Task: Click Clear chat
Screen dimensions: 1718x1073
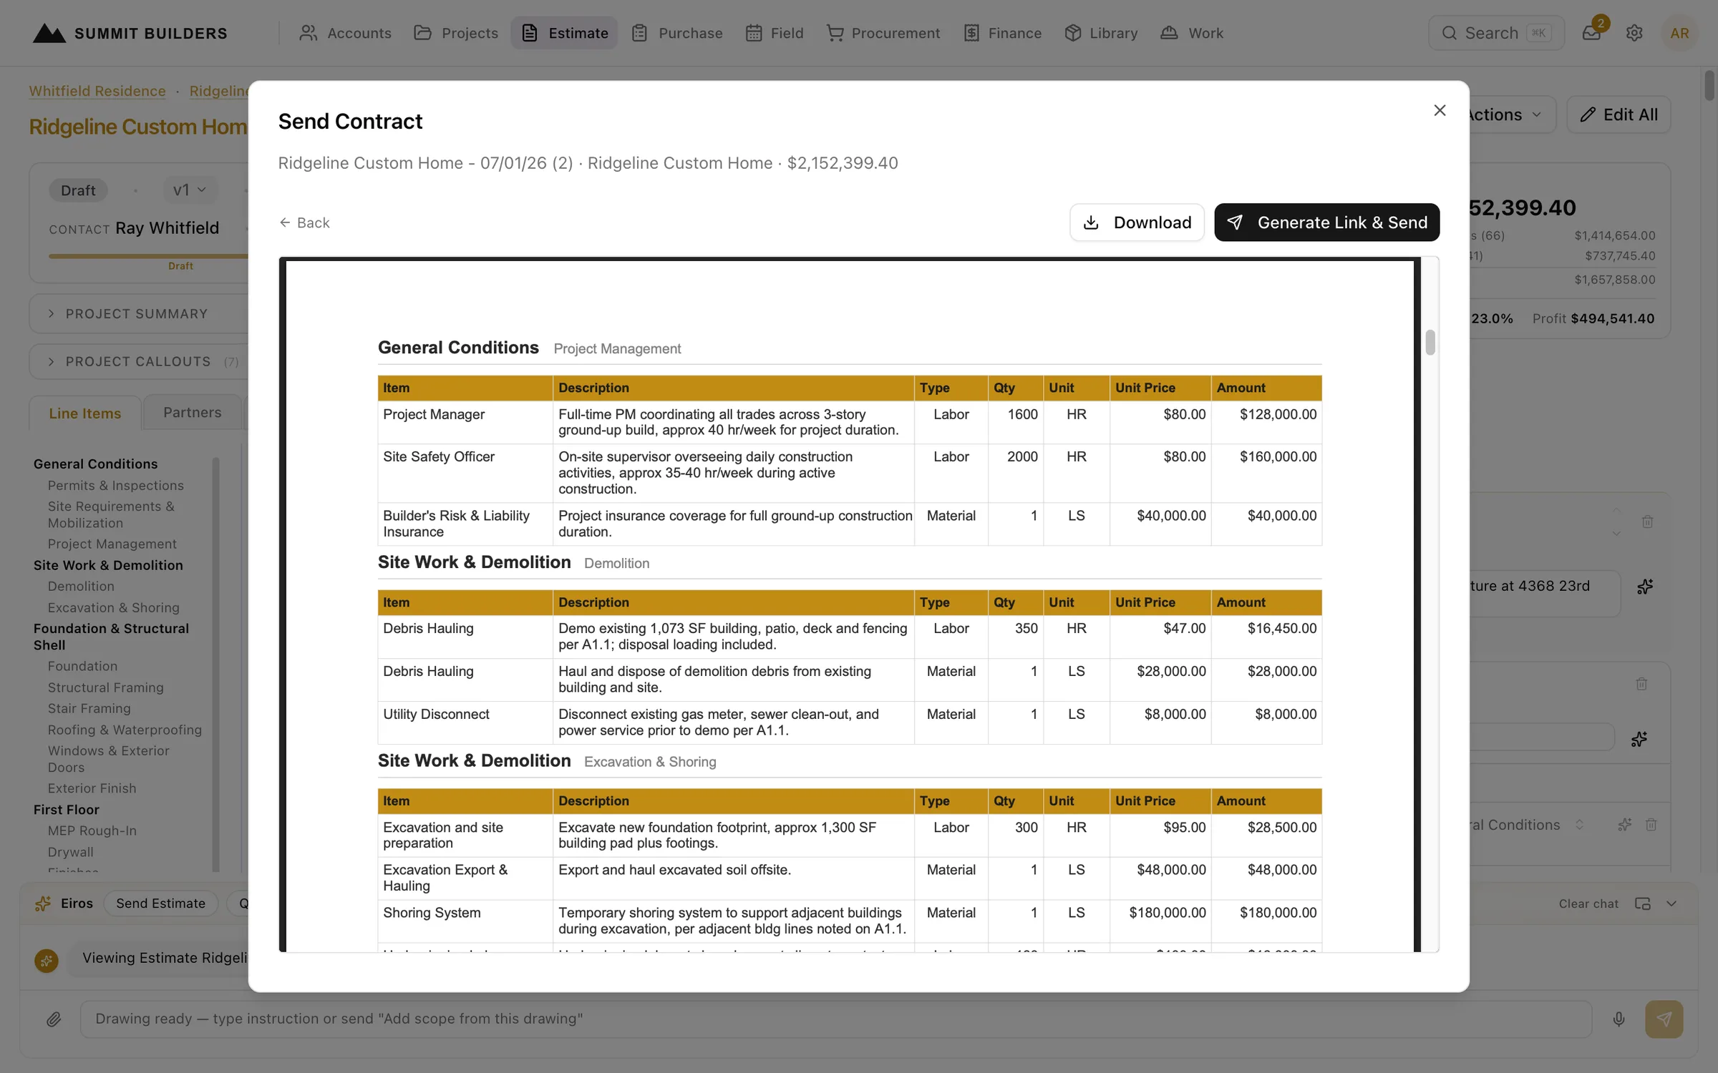Action: point(1588,903)
